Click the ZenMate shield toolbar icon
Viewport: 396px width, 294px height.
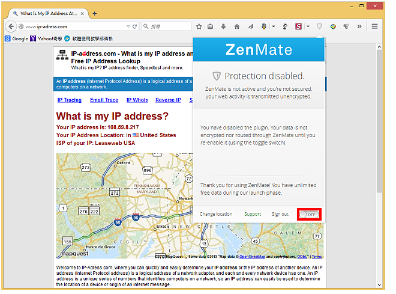point(319,26)
